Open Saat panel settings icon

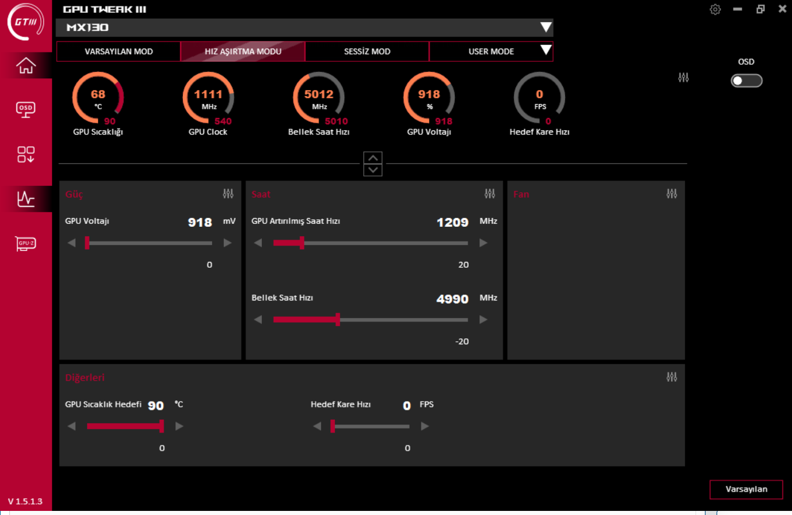[x=490, y=193]
